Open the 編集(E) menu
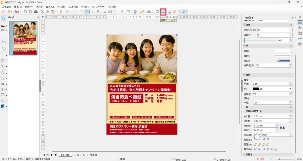The width and height of the screenshot is (303, 161). tap(18, 7)
